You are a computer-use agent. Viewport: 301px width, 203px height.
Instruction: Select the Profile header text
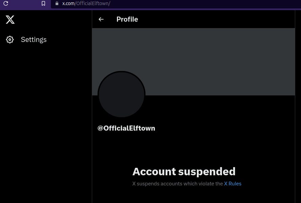tap(127, 19)
